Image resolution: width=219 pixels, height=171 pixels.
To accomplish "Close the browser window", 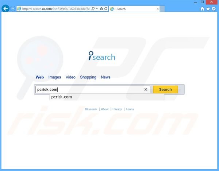I will coord(211,2).
